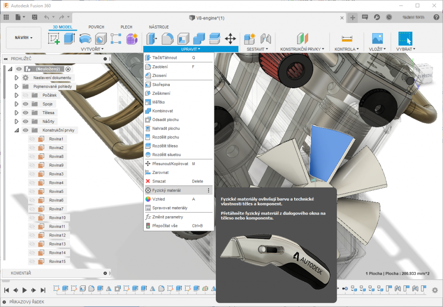Expand the Spoje tree node

tap(16, 104)
